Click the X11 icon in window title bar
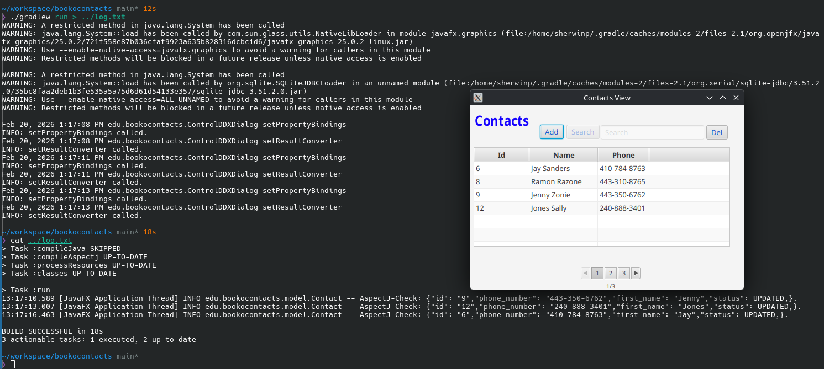The width and height of the screenshot is (824, 369). 479,98
